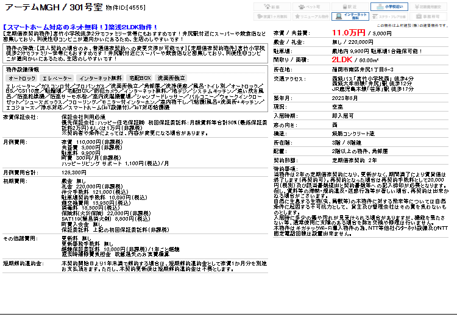Select the 駅近 station badge
This screenshot has width=457, height=317.
click(x=350, y=7)
